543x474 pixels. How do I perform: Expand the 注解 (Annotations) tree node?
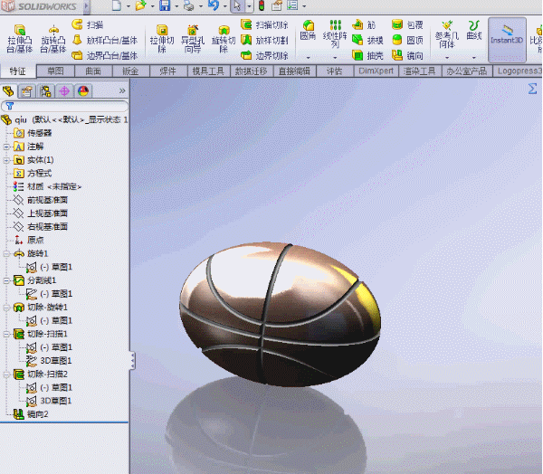(x=6, y=147)
